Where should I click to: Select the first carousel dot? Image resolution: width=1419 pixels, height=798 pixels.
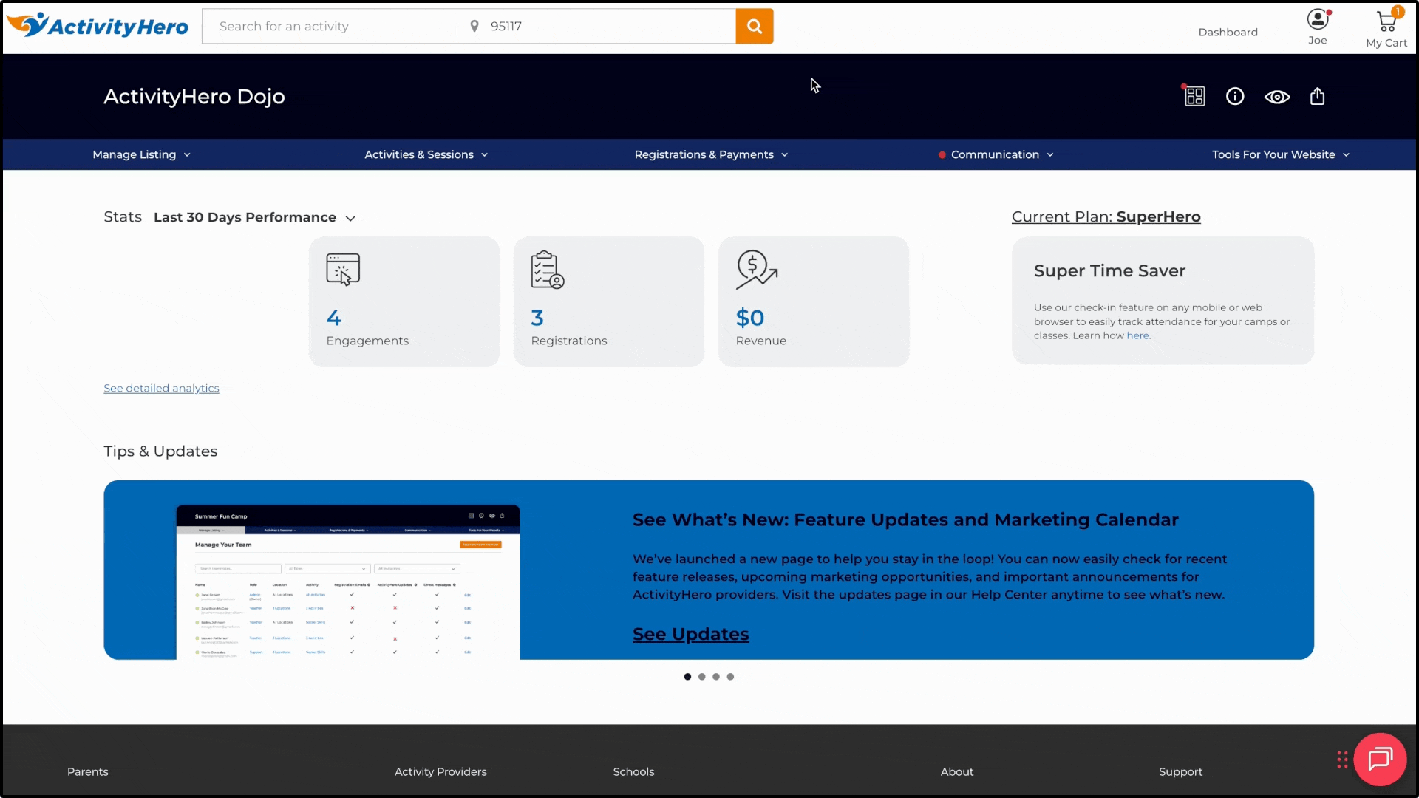point(687,677)
